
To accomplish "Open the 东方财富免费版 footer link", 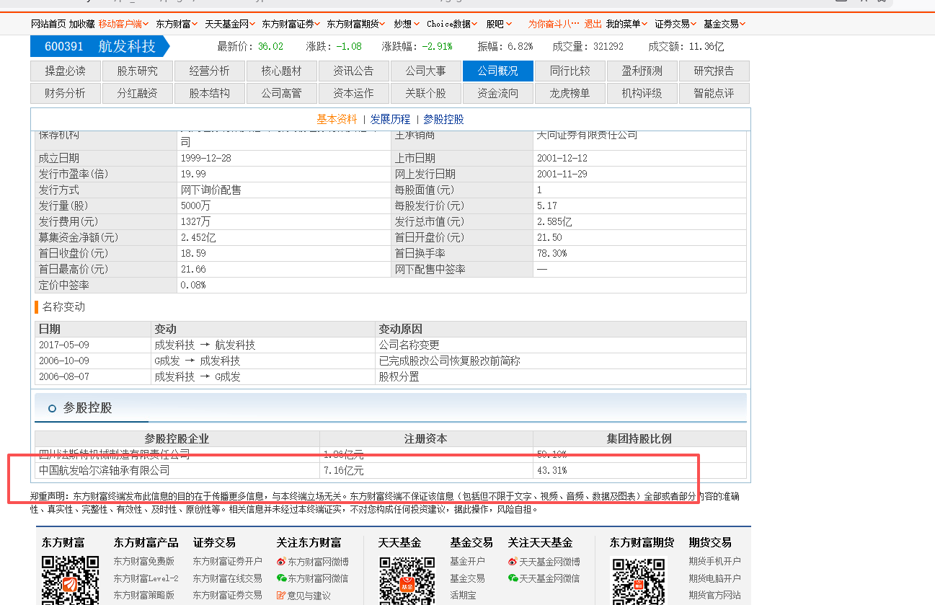I will click(143, 562).
